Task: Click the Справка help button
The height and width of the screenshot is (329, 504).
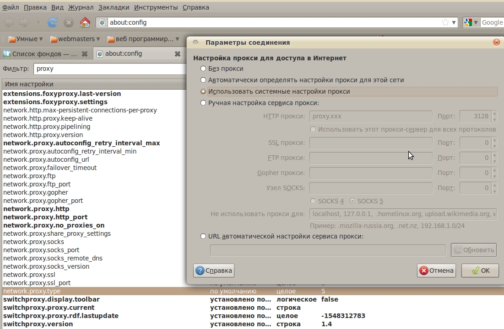Action: pos(214,271)
